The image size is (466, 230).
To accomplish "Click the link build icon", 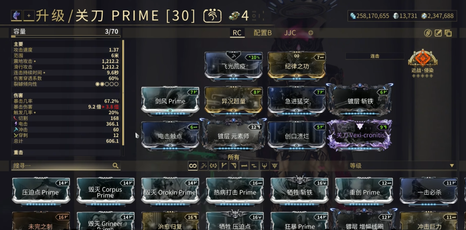I will tap(428, 33).
